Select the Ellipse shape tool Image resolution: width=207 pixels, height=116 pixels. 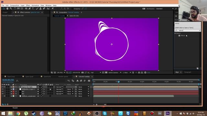pos(26,9)
